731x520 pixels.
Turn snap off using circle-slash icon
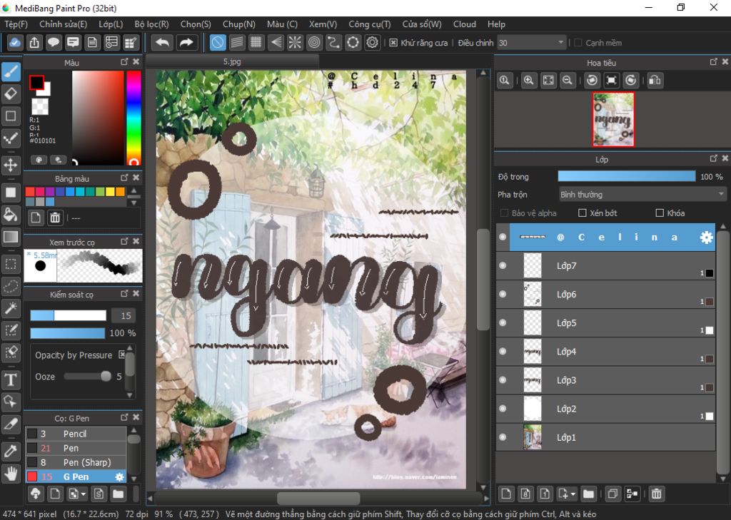218,43
